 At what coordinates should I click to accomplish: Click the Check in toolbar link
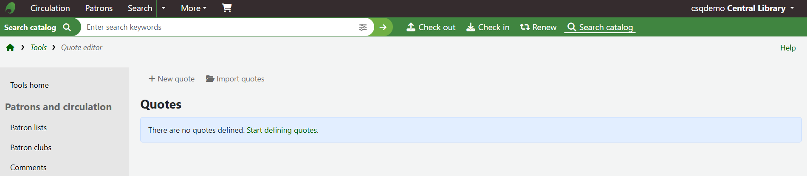[x=488, y=27]
